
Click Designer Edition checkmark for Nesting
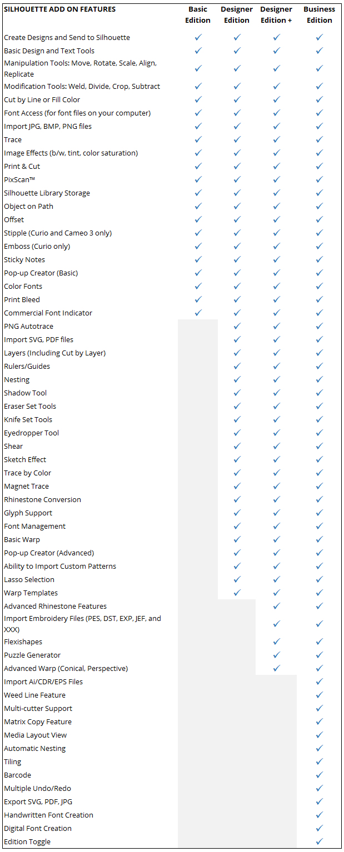[237, 379]
